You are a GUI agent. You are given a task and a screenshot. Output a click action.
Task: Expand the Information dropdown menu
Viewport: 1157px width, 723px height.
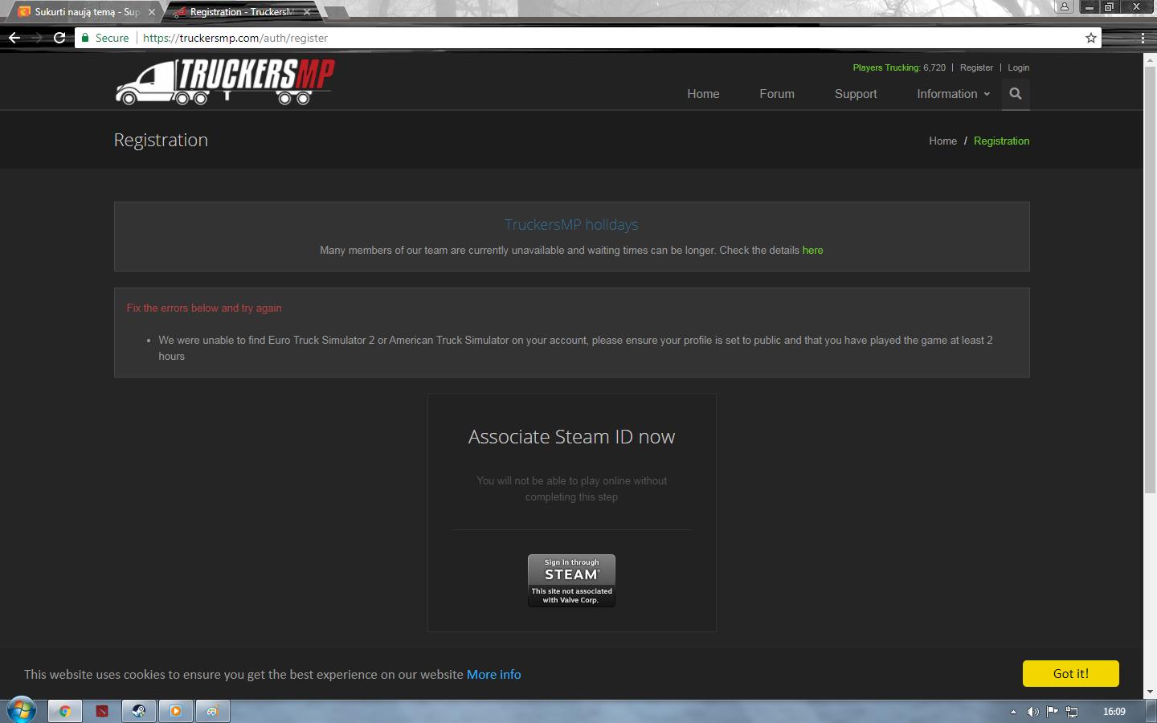pyautogui.click(x=954, y=94)
